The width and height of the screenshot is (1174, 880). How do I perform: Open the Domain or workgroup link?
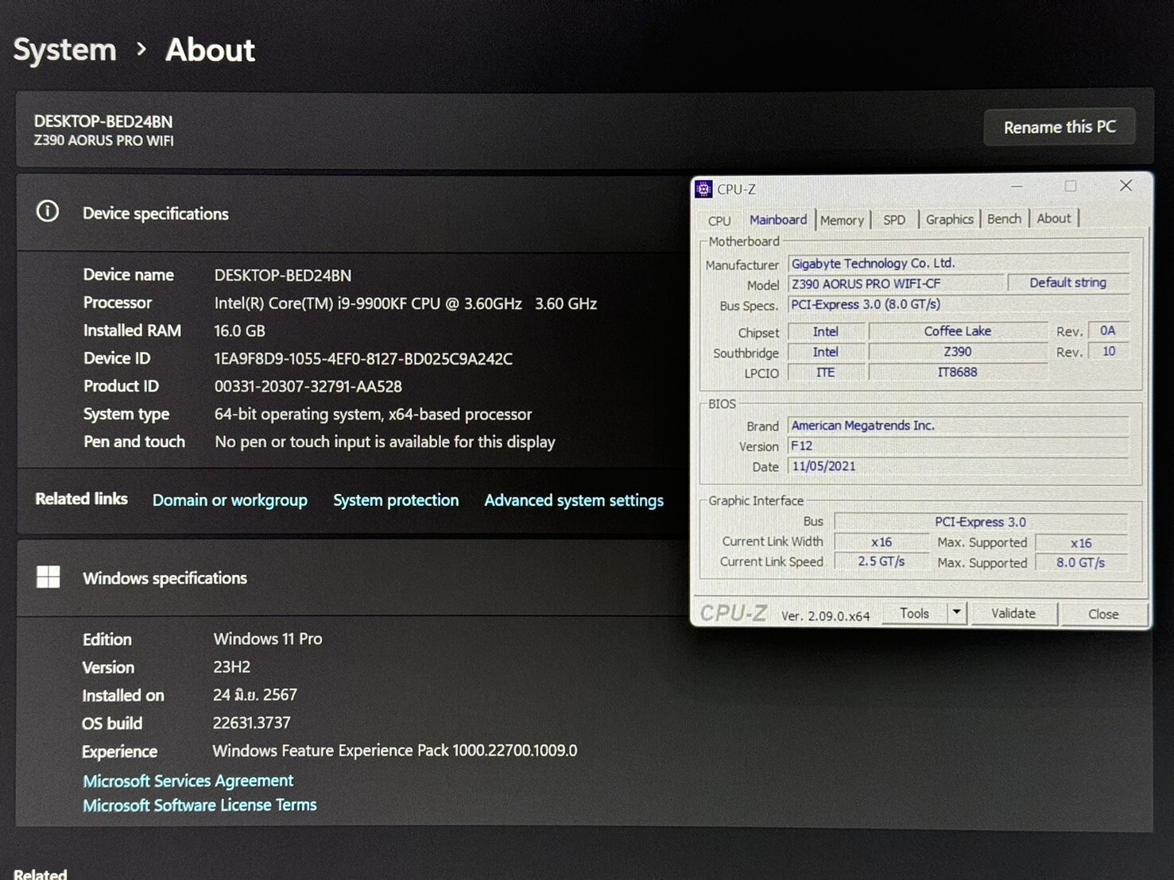click(230, 500)
